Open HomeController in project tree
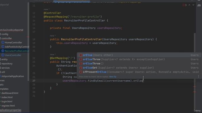The height and width of the screenshot is (113, 202). click(x=13, y=43)
